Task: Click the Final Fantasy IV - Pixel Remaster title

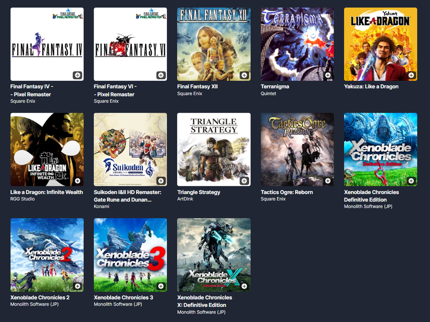Action: tap(32, 91)
